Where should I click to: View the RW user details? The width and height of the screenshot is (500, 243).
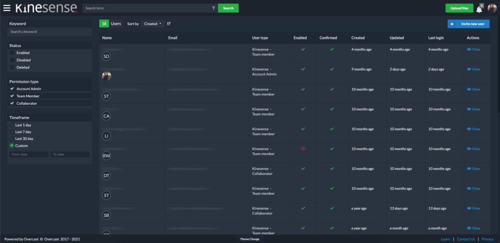474,149
